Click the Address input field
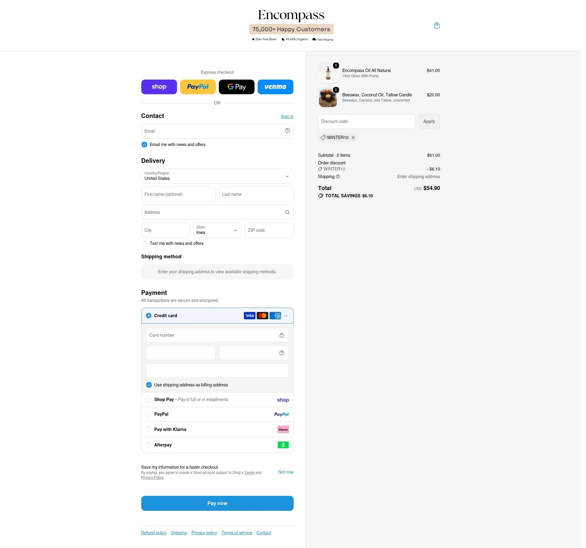The width and height of the screenshot is (586, 548). pos(217,212)
